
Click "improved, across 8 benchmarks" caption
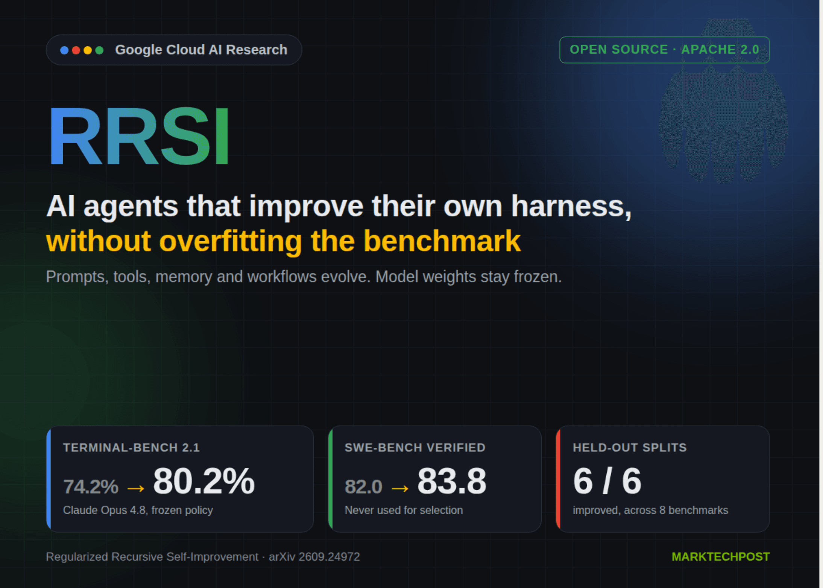(x=650, y=510)
